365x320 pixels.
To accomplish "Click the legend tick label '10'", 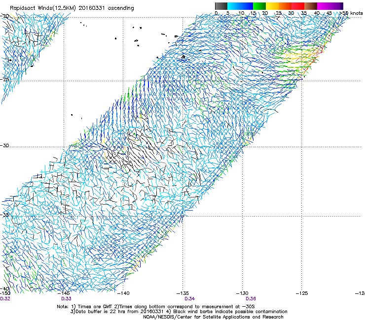I will tap(241, 13).
